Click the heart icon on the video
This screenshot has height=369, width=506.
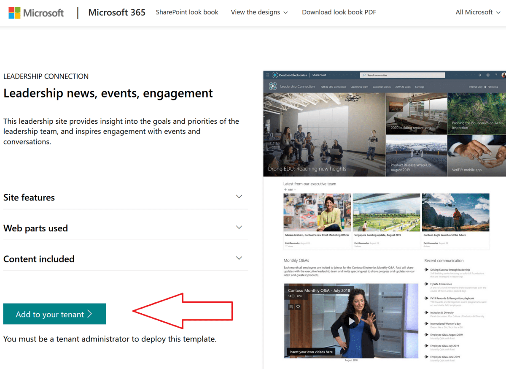point(298,307)
